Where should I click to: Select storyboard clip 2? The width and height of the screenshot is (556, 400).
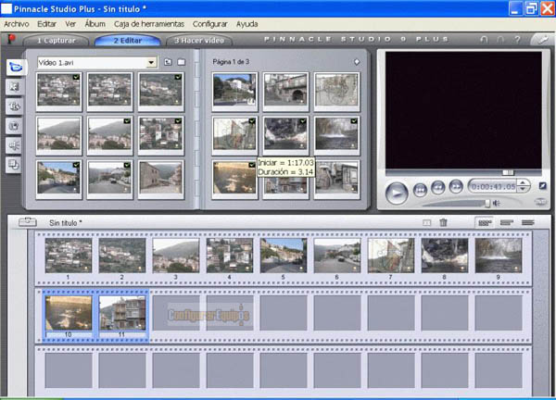[x=122, y=256]
